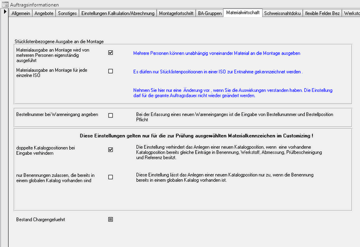Image resolution: width=360 pixels, height=247 pixels.
Task: Click the record selector arrow at left edge
Action: (4, 14)
